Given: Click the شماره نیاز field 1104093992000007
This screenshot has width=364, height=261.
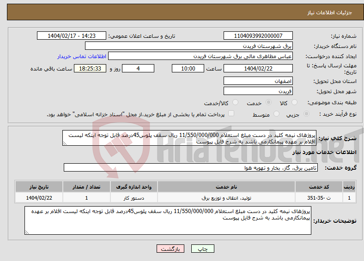Looking at the screenshot, I should pyautogui.click(x=258, y=36).
